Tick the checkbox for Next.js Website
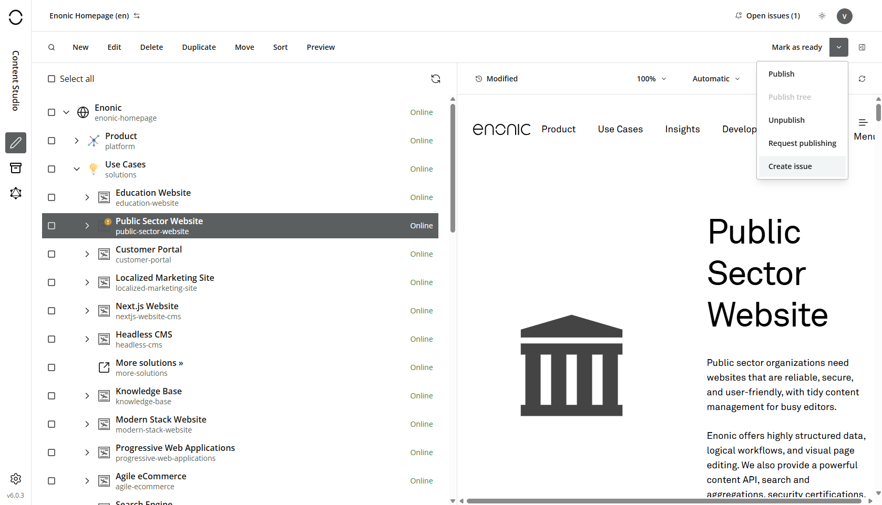 [52, 311]
